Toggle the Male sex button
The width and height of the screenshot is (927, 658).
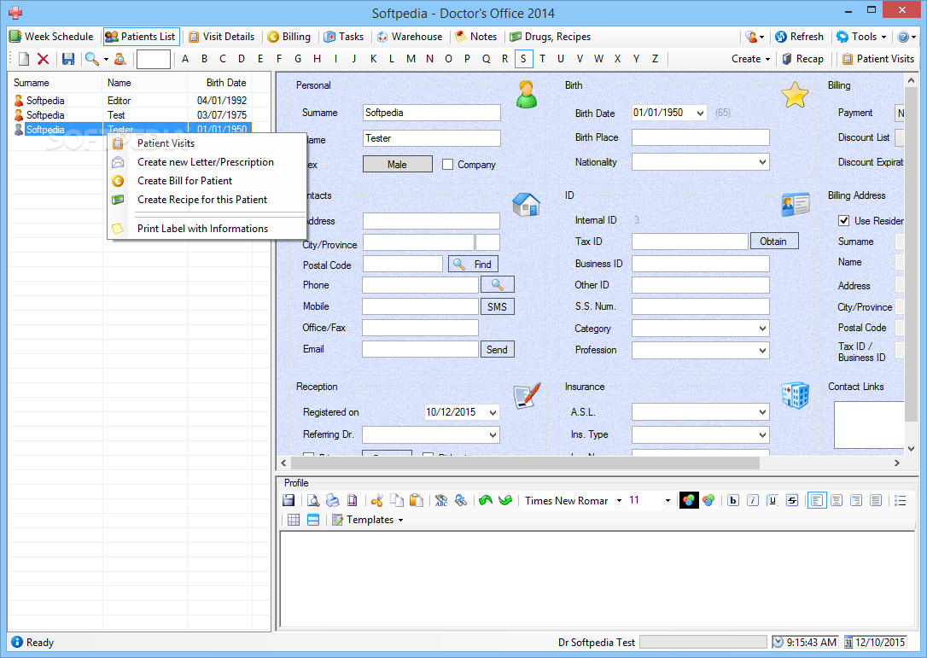[397, 165]
